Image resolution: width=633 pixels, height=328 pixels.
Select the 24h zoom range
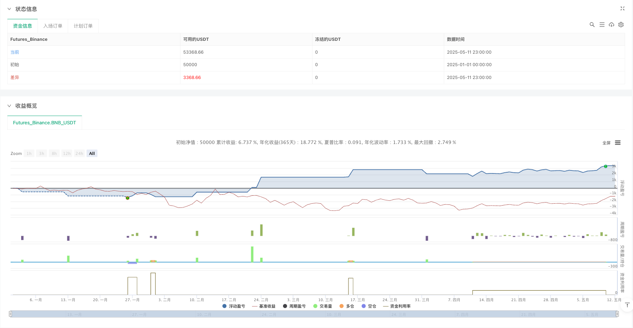pos(79,153)
